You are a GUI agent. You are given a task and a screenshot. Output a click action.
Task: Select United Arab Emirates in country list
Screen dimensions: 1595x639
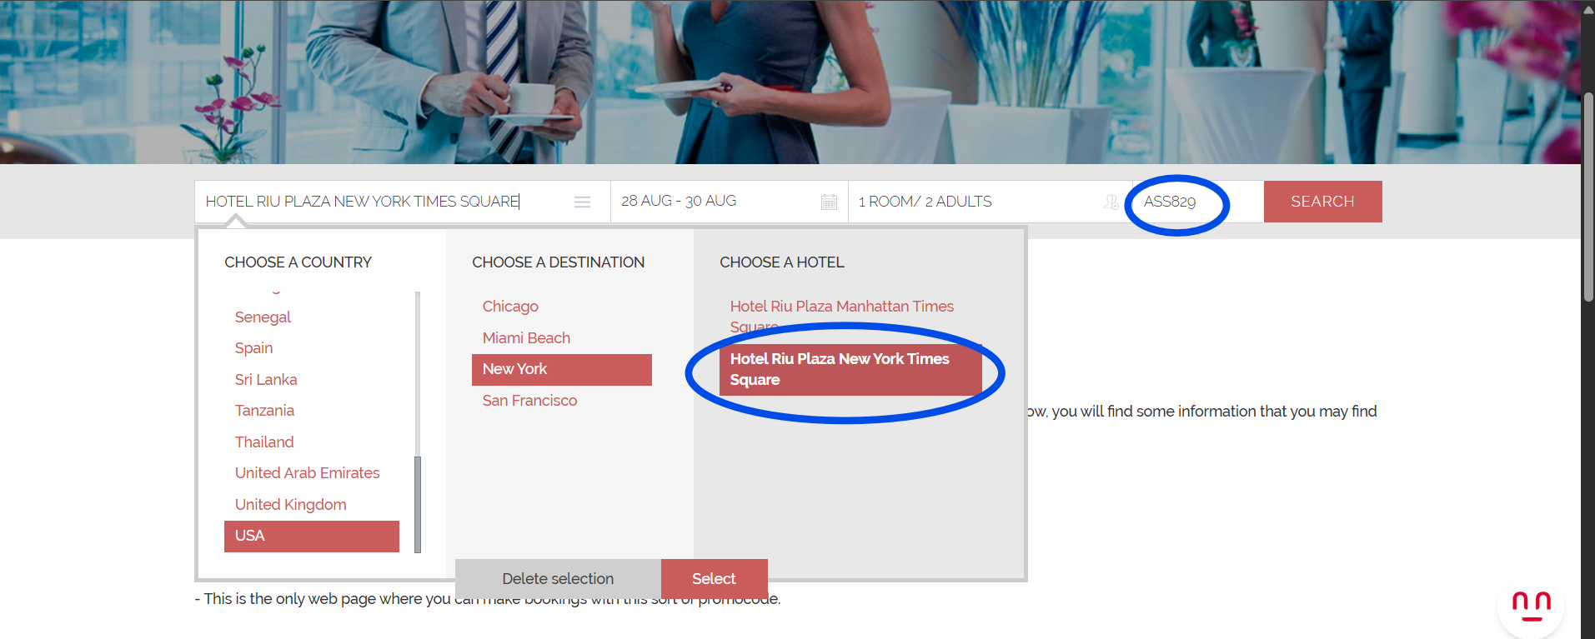click(307, 473)
